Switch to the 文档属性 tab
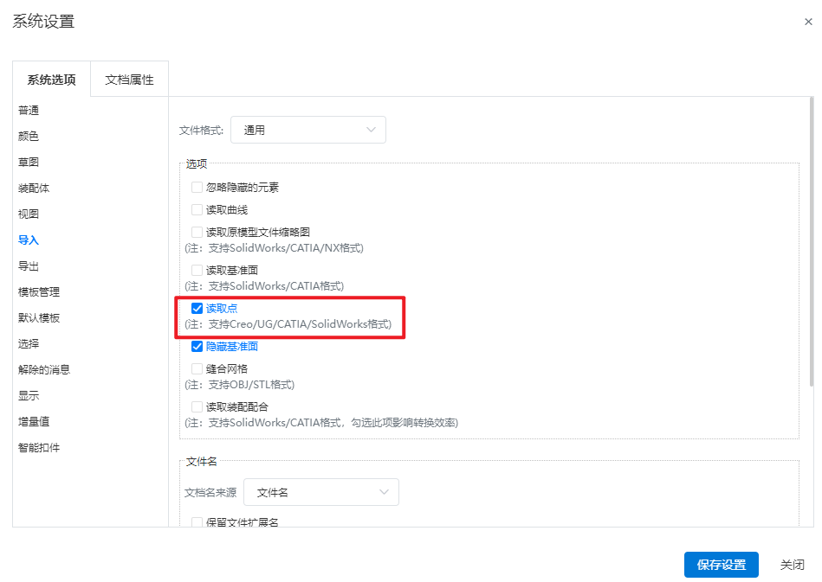Screen dimensions: 822x582 pos(129,80)
